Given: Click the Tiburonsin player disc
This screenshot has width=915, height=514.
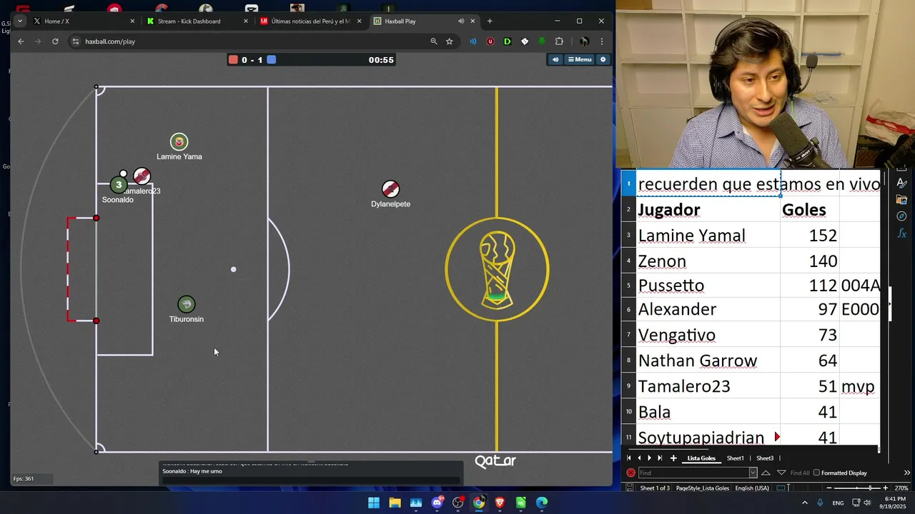Looking at the screenshot, I should tap(187, 305).
